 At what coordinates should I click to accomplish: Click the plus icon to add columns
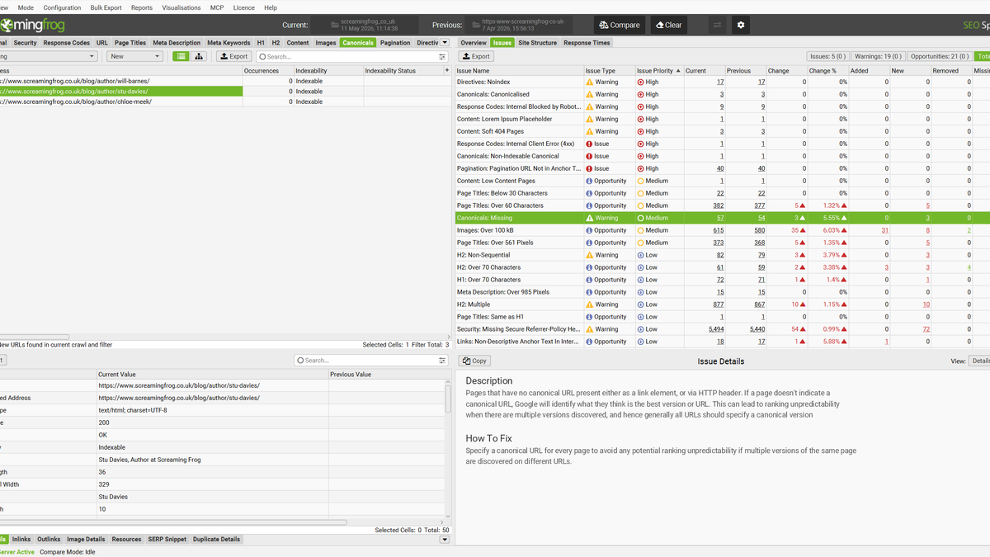pyautogui.click(x=448, y=71)
